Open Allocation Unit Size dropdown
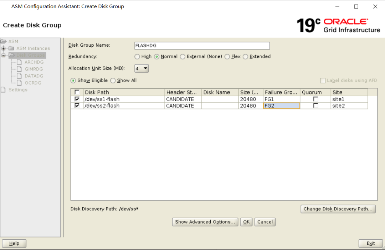Image resolution: width=385 pixels, height=250 pixels. tap(142, 68)
